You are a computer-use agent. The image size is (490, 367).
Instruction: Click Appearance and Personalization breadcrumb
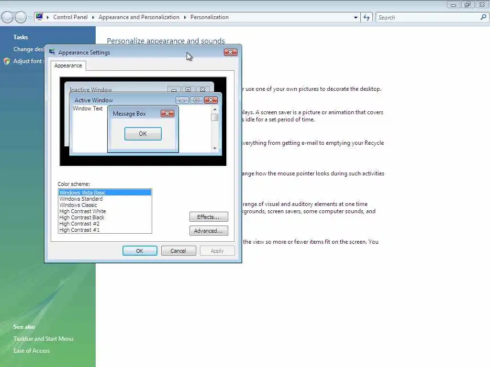tap(139, 17)
